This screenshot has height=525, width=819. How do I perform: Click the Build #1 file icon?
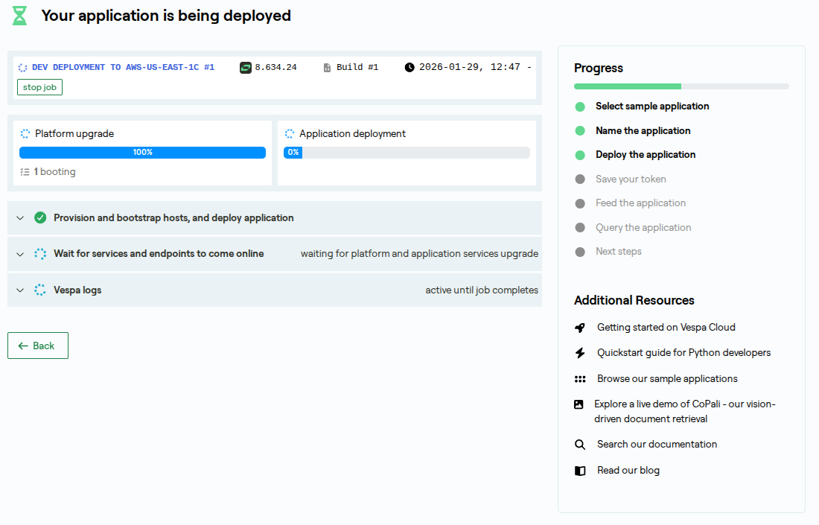point(328,68)
